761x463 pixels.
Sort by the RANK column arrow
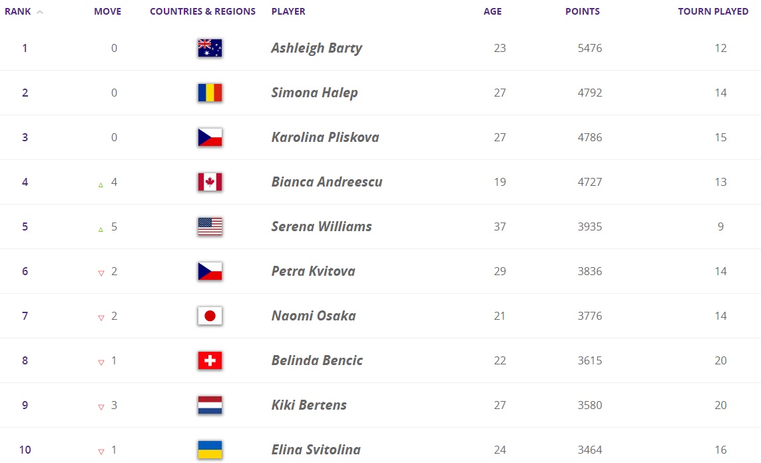click(x=40, y=12)
